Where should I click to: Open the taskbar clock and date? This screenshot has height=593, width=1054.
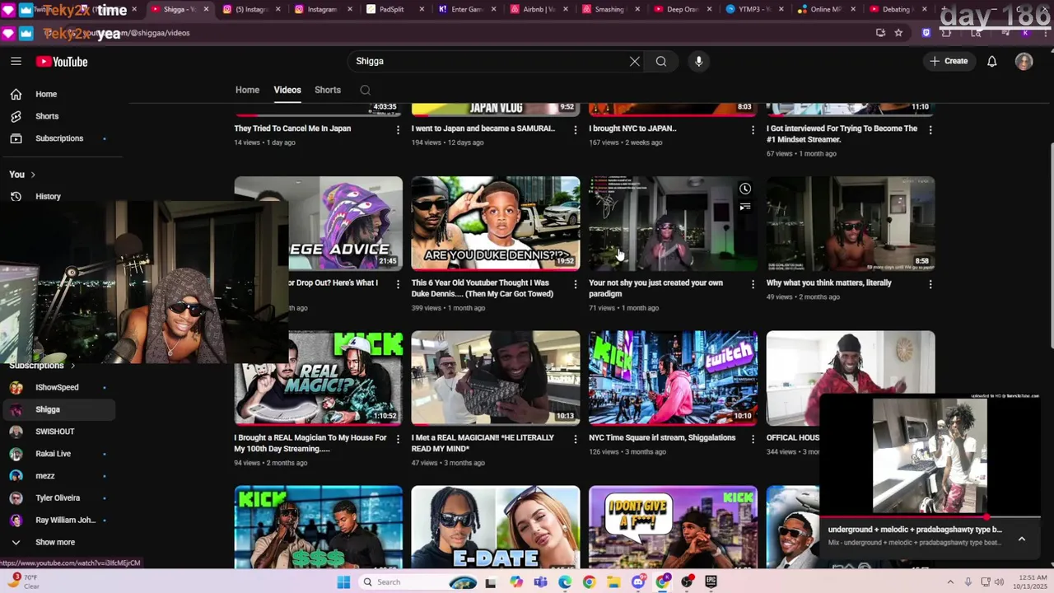(x=1028, y=582)
